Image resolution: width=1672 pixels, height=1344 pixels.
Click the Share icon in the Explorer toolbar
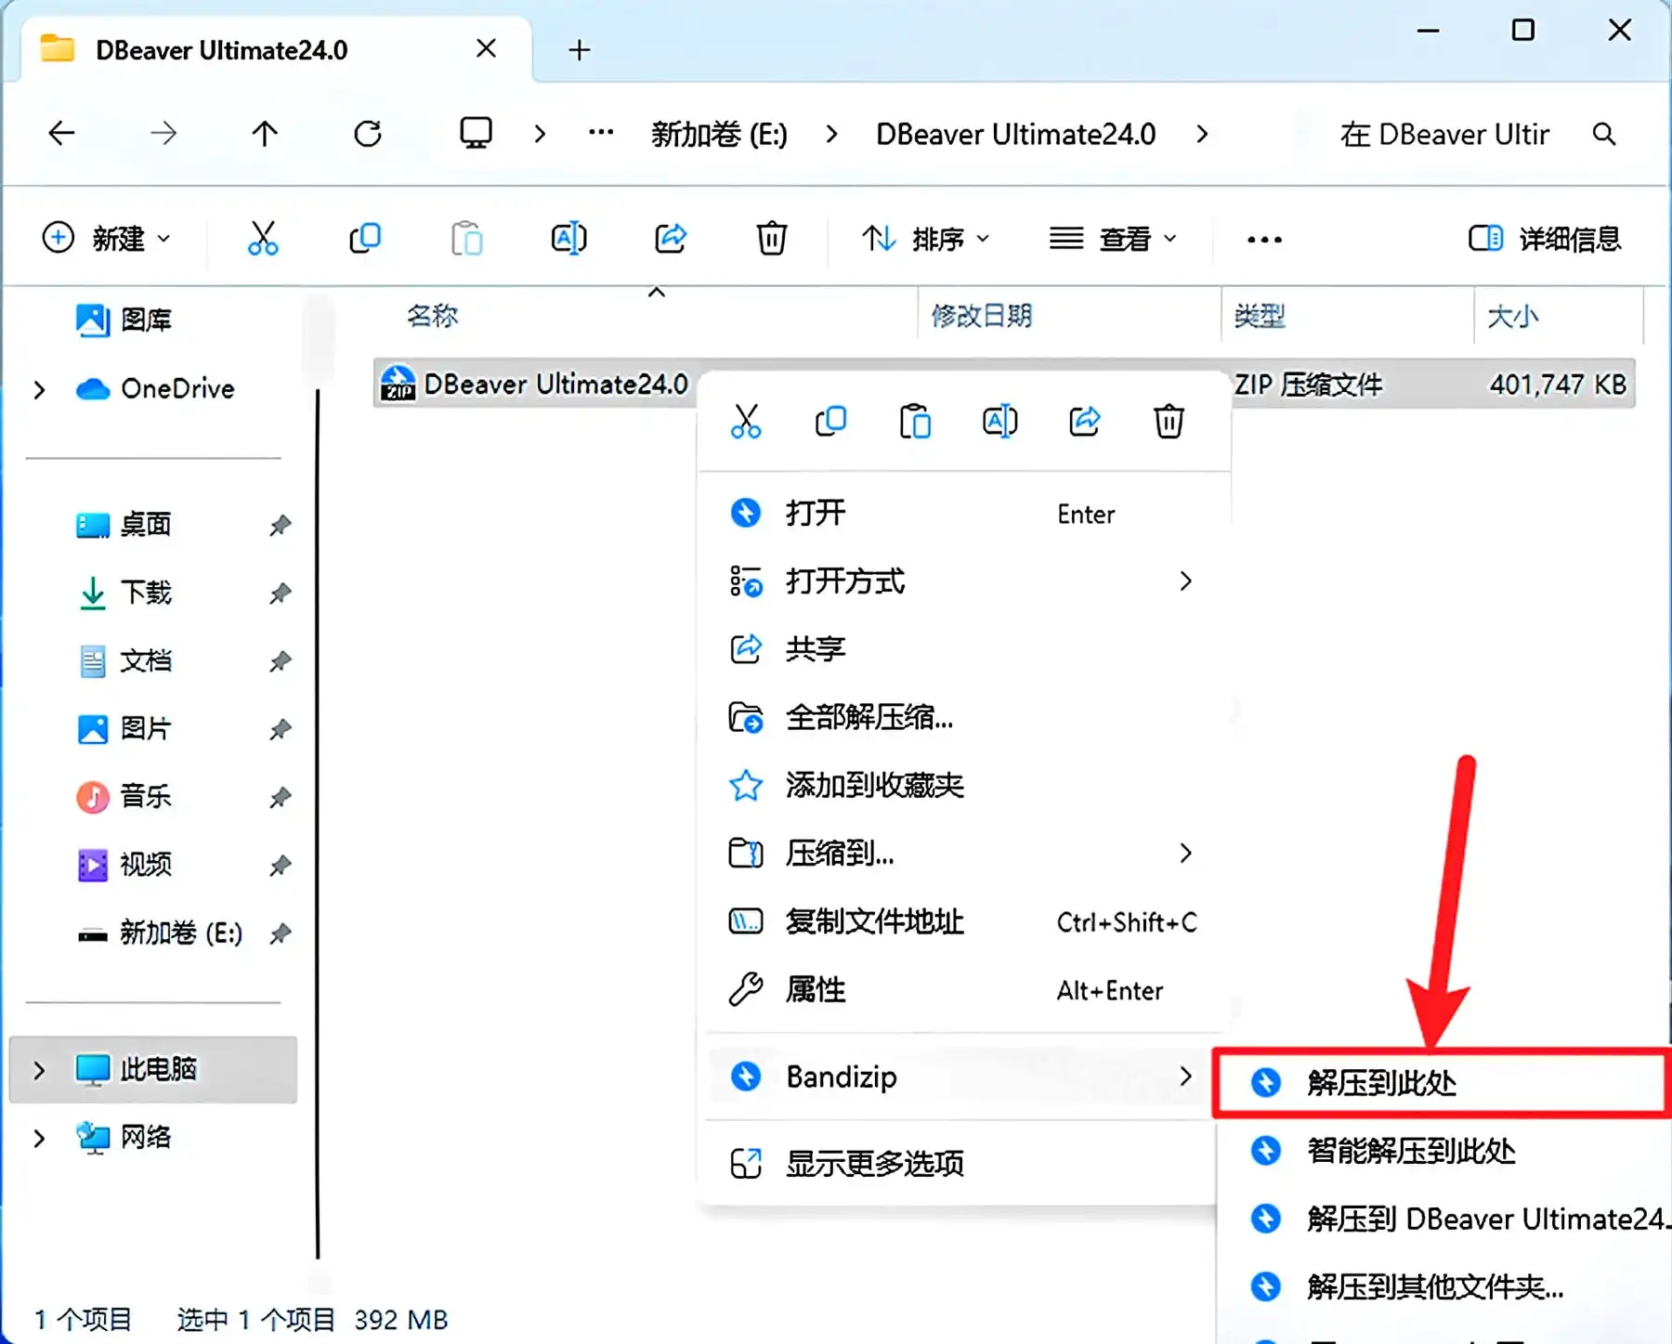pyautogui.click(x=670, y=239)
